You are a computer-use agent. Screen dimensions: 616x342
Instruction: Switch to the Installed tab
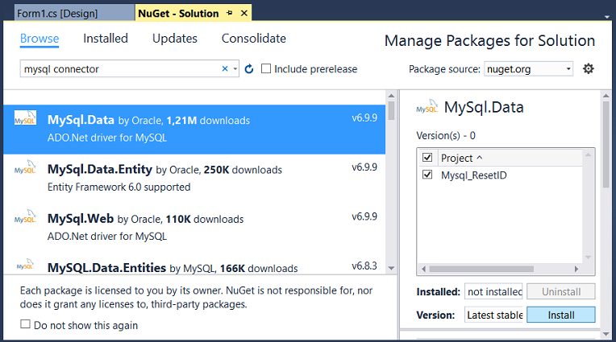pos(106,39)
